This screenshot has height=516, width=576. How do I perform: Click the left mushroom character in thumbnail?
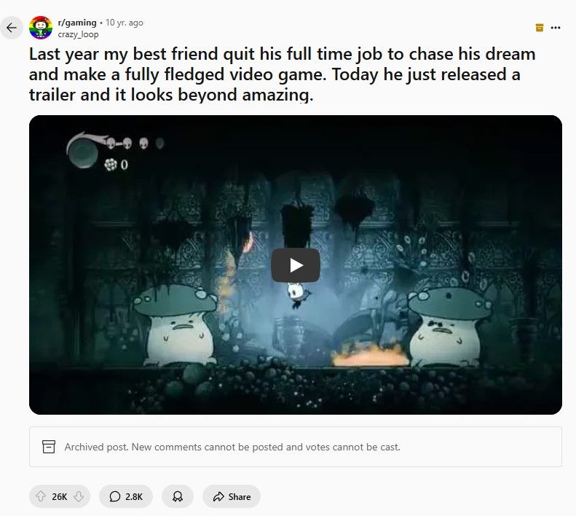pos(175,325)
